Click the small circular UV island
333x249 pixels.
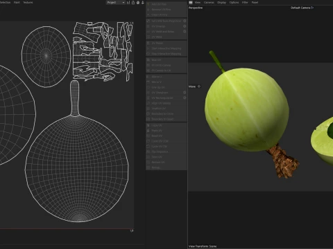click(46, 57)
